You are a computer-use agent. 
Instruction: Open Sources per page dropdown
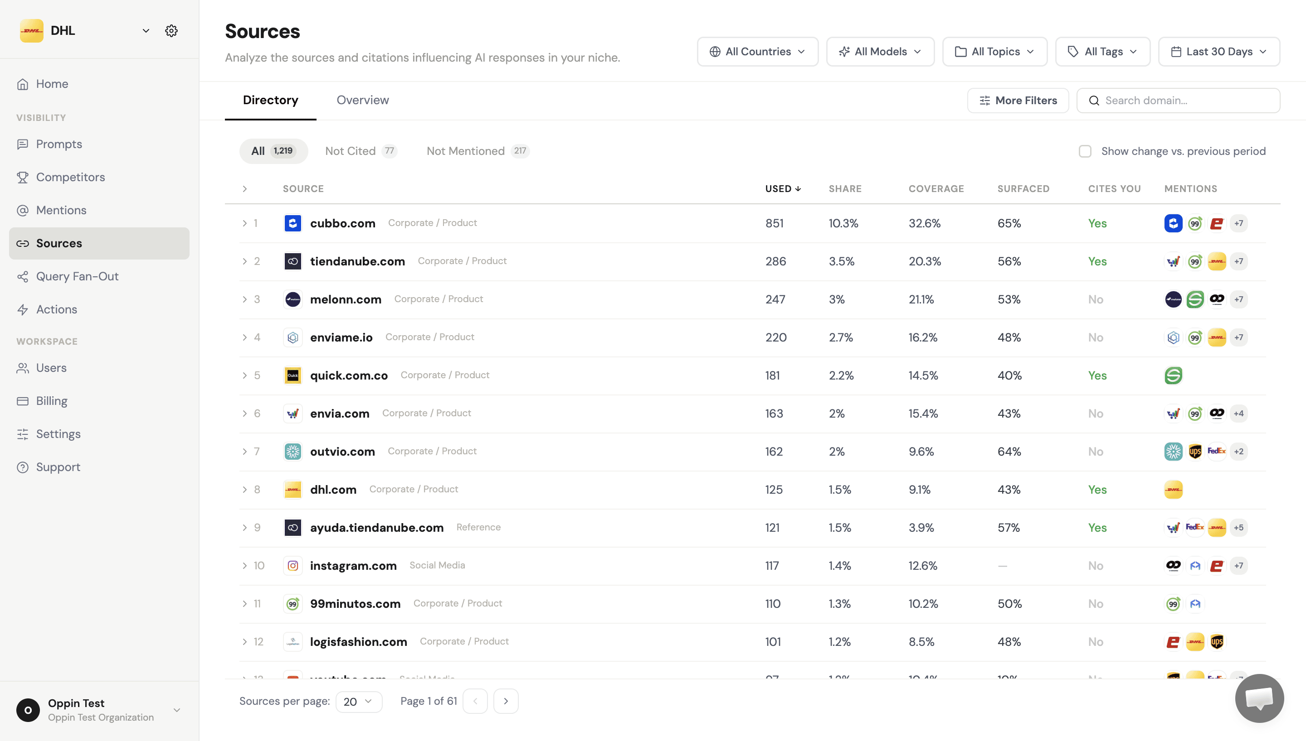tap(359, 701)
